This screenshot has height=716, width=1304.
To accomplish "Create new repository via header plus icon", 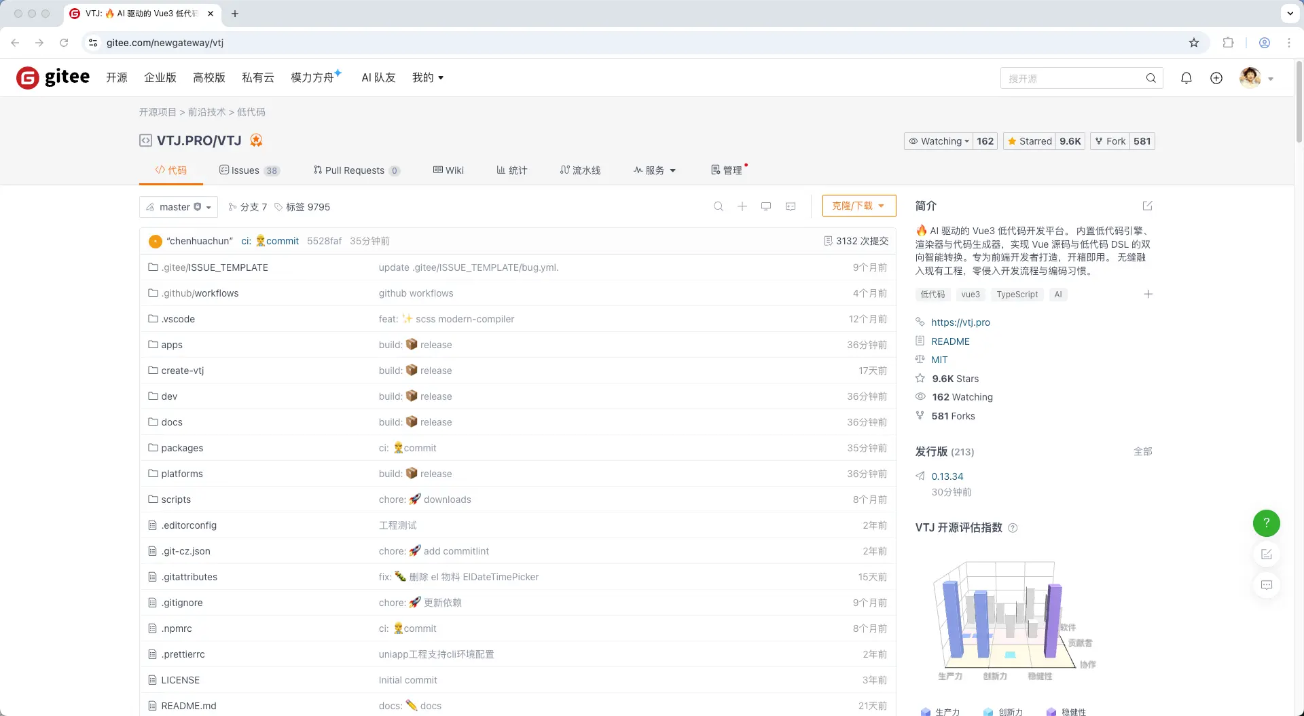I will click(x=1216, y=78).
